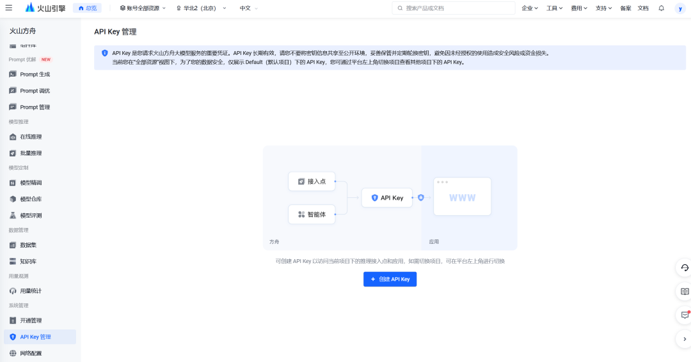Click the 知识库 sidebar icon

click(13, 261)
